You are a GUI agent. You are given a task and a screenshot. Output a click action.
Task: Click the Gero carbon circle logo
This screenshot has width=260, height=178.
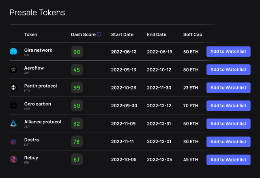point(13,106)
